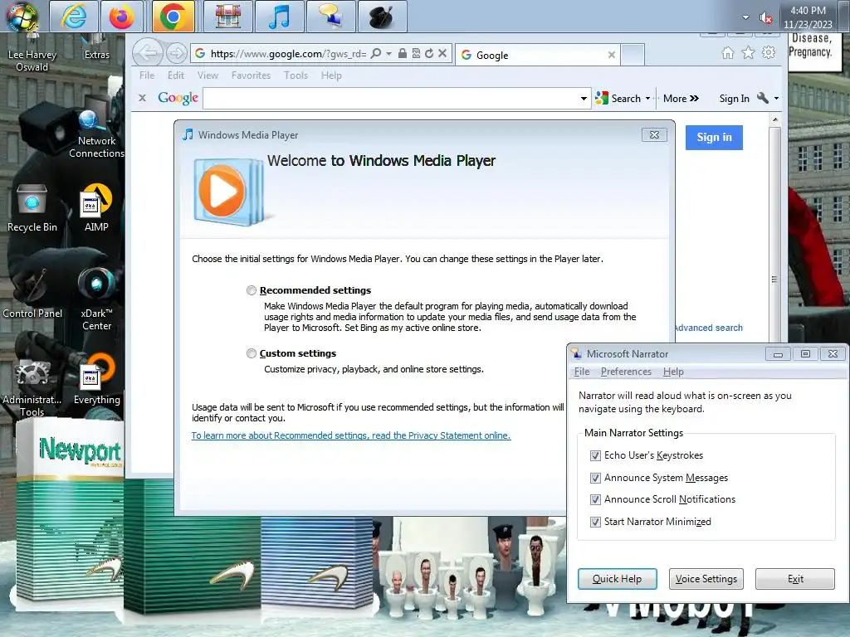Click Exit button in Narrator
This screenshot has height=637, width=850.
point(794,578)
